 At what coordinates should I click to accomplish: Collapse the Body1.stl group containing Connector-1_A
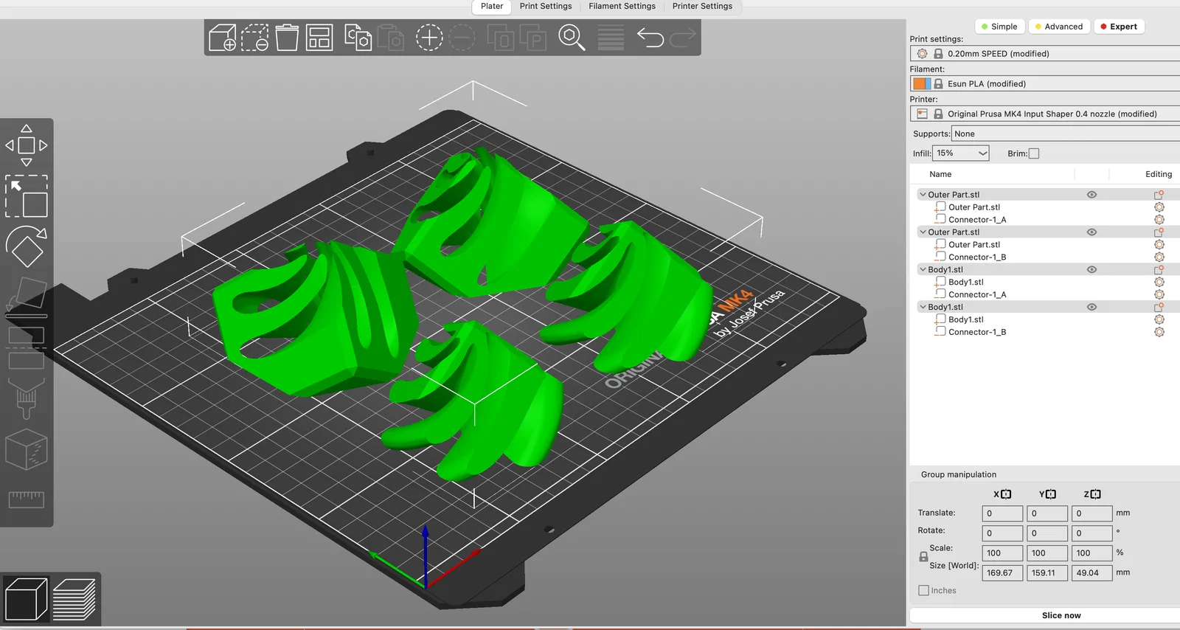coord(923,270)
